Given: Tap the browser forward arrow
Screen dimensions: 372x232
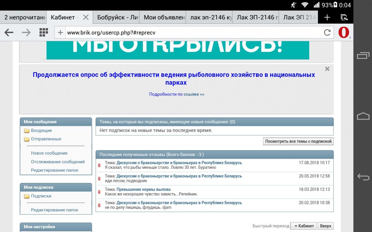Looking at the screenshot, I should tap(26, 33).
